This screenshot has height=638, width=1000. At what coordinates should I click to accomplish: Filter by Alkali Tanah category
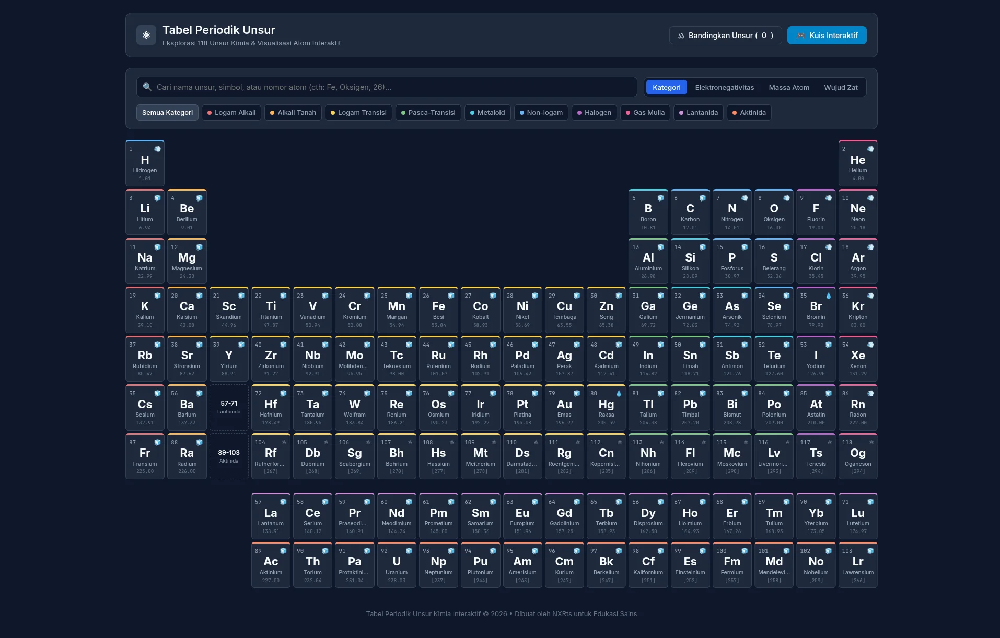click(293, 112)
